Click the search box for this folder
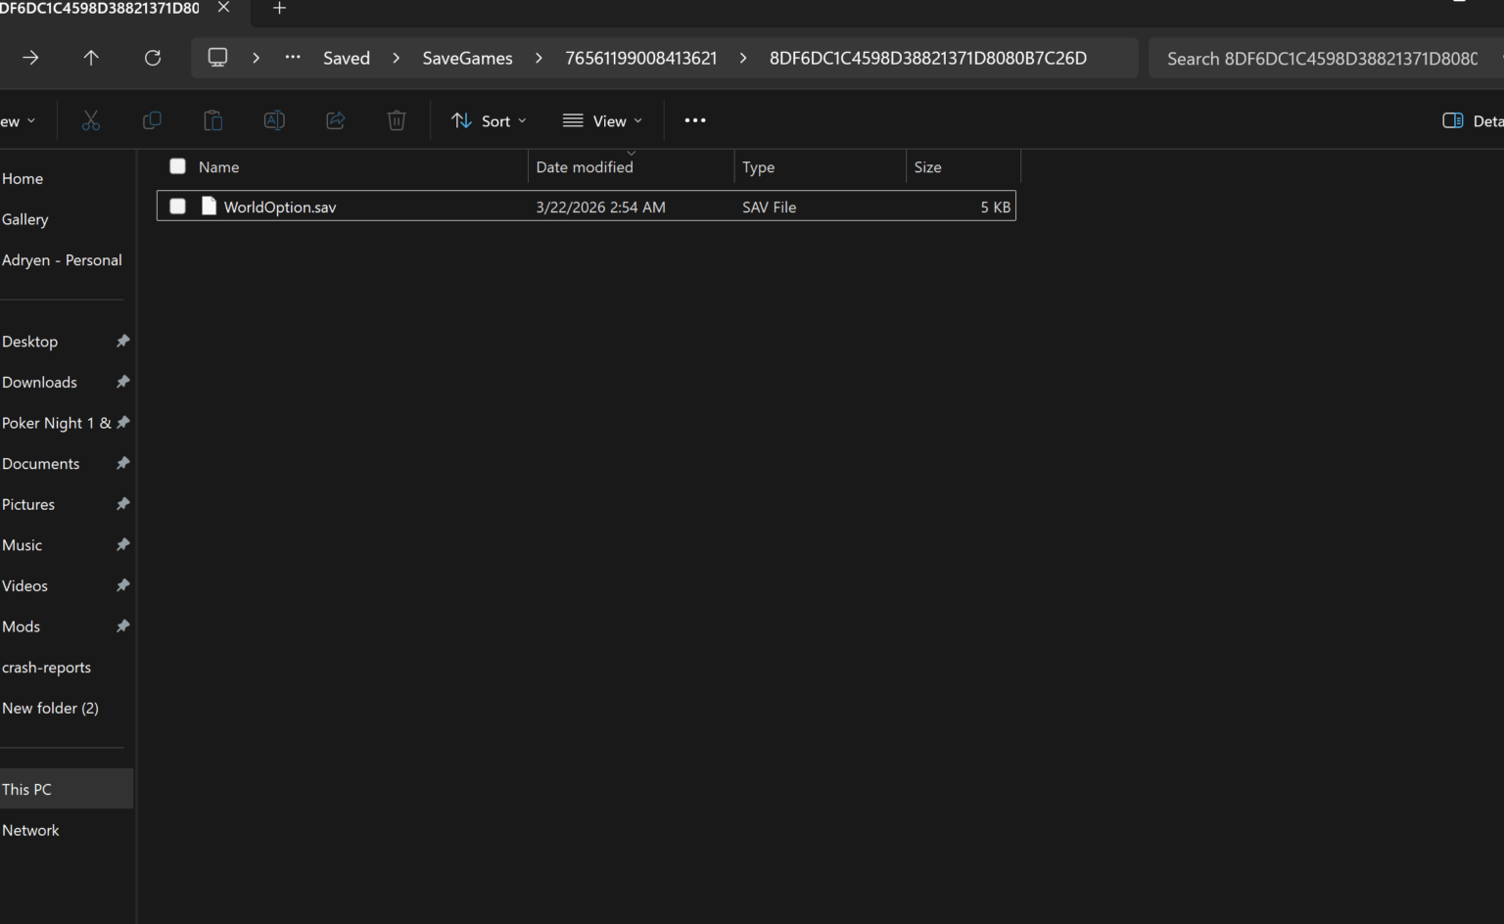1504x924 pixels. (1322, 59)
